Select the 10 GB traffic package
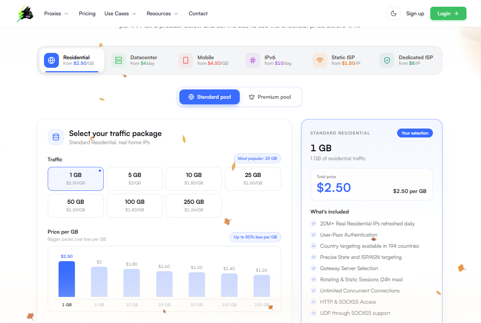 pos(194,179)
